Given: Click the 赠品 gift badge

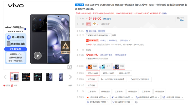Looking at the screenshot, I should [x=88, y=24].
